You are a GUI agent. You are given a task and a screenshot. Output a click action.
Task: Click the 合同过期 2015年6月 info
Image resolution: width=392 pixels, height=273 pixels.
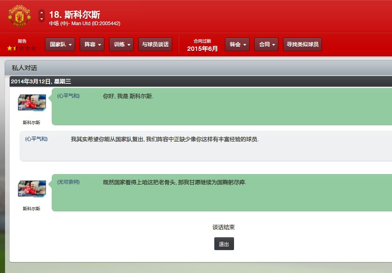click(202, 45)
